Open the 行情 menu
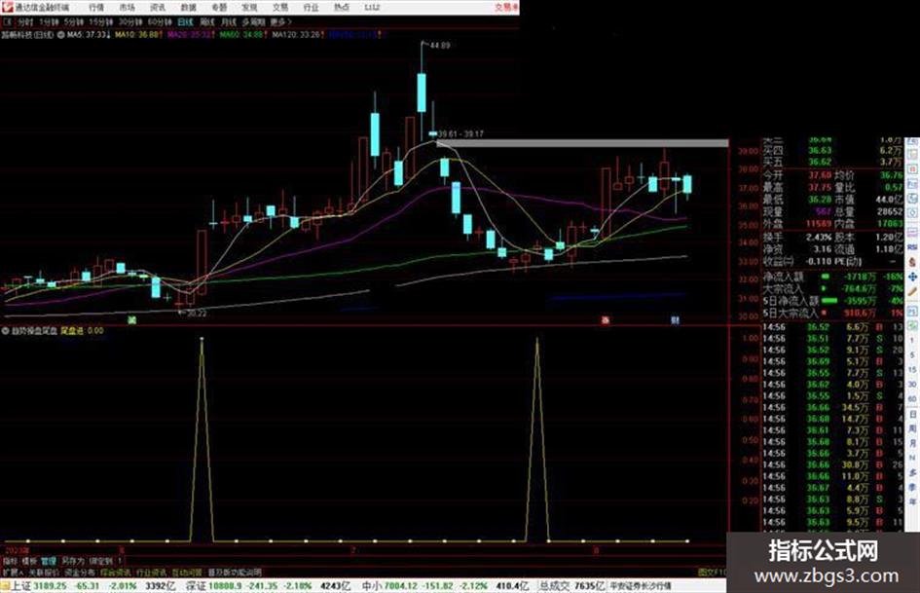The image size is (920, 593). pos(96,7)
